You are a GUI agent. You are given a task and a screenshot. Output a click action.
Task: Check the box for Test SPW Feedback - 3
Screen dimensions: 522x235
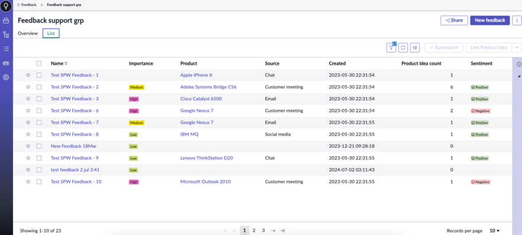pyautogui.click(x=39, y=99)
